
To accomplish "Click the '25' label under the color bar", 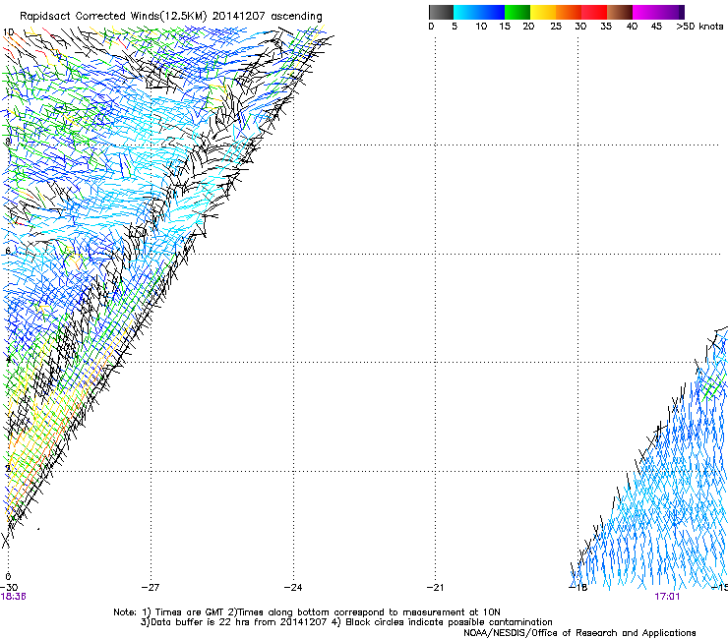I will pos(556,27).
